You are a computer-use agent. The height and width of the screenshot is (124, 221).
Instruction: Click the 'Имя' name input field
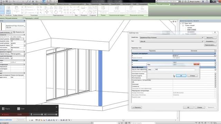(175, 70)
